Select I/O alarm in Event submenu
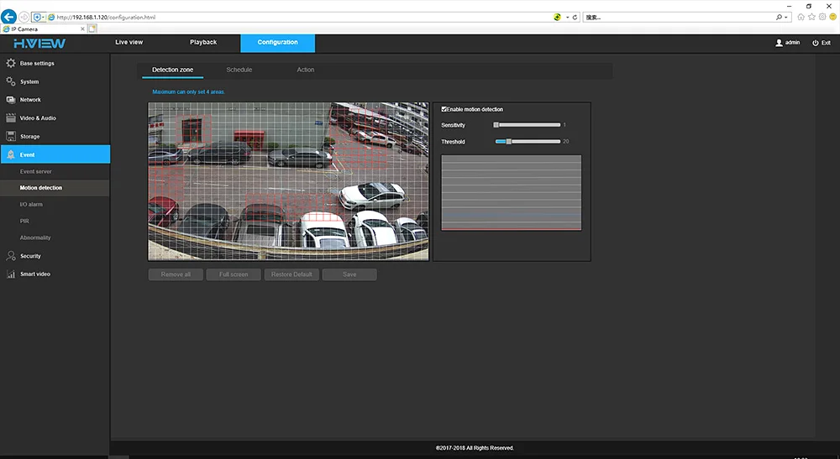This screenshot has width=840, height=459. click(x=31, y=205)
